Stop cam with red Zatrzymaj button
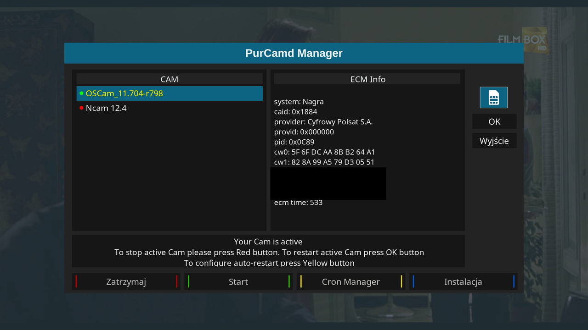588x330 pixels. click(x=126, y=281)
